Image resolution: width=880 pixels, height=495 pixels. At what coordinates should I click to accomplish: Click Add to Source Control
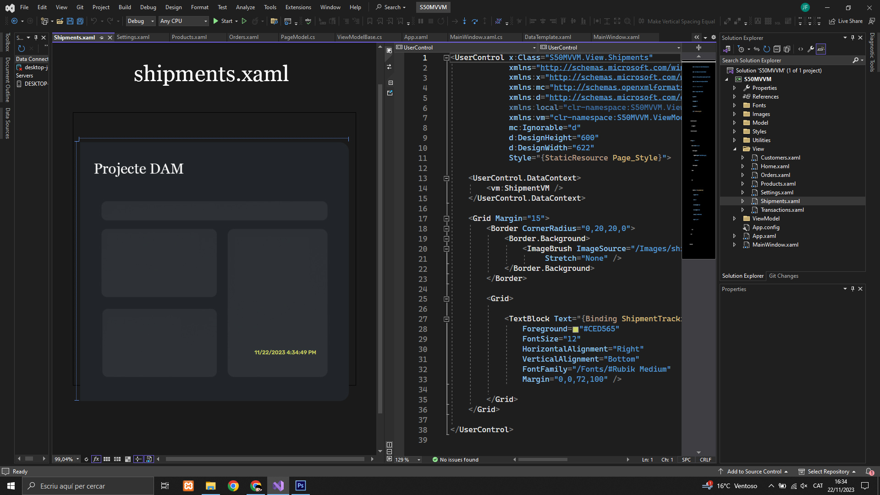pos(754,472)
